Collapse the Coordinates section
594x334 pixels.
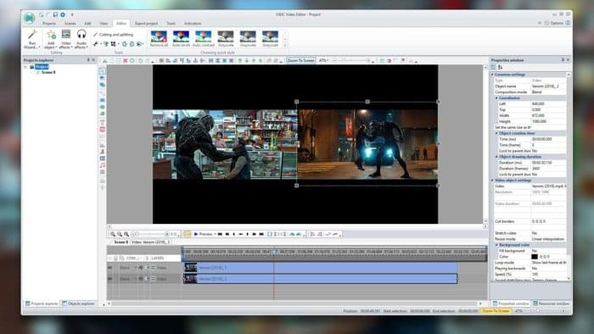pyautogui.click(x=496, y=98)
